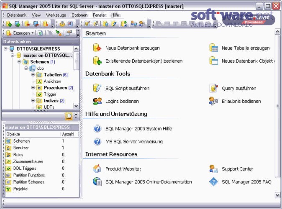
Task: Click the Existierende Datenbank(en) bedienen link
Action: pos(144,61)
